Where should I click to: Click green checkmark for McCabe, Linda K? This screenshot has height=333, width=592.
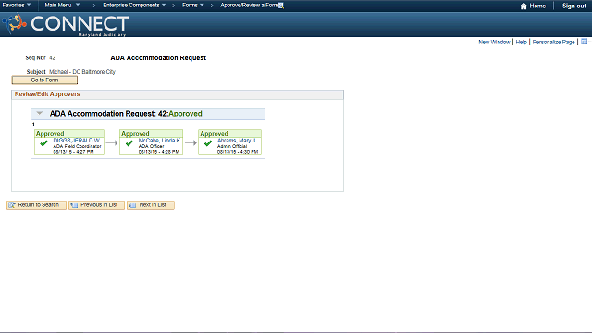coord(129,143)
